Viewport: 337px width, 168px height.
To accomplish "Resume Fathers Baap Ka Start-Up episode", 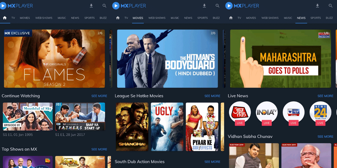I will point(80,116).
